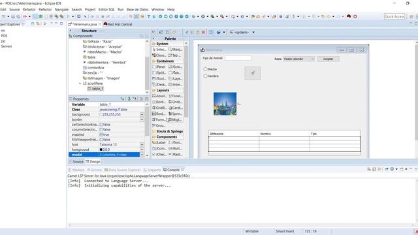Click the foreground 0,0,0 color swatch
This screenshot has width=418, height=235.
tap(101, 149)
